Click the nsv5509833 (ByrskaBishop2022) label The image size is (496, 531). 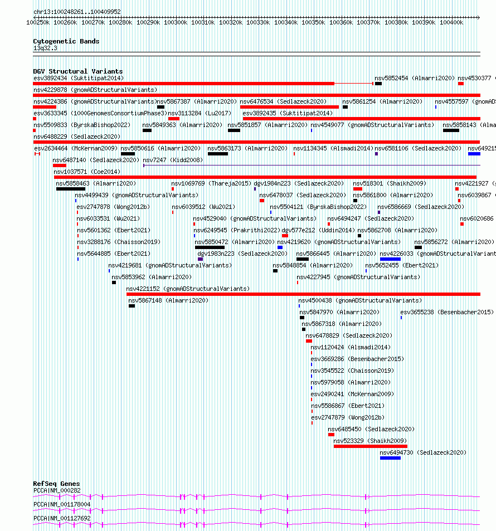(x=82, y=125)
